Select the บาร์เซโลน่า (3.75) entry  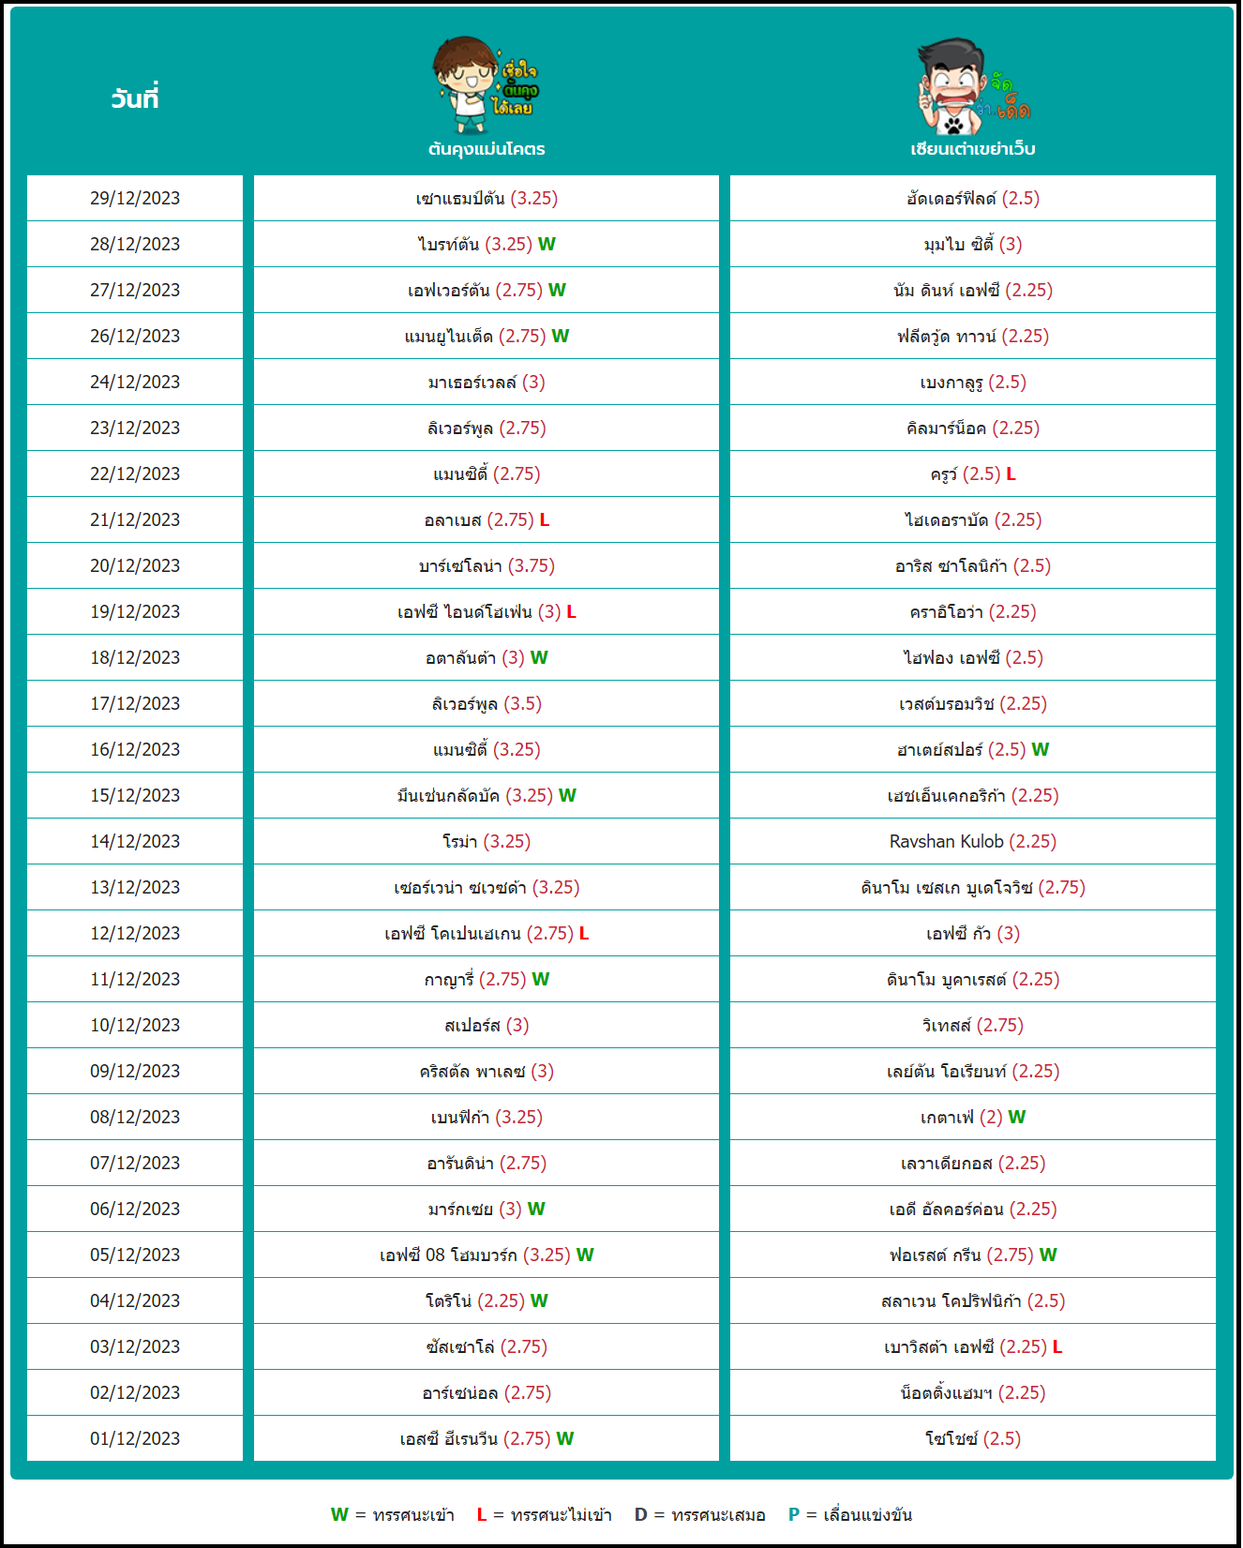tap(487, 565)
